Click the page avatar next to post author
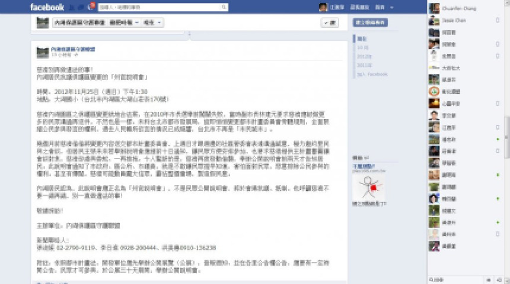The height and width of the screenshot is (284, 510). (42, 52)
